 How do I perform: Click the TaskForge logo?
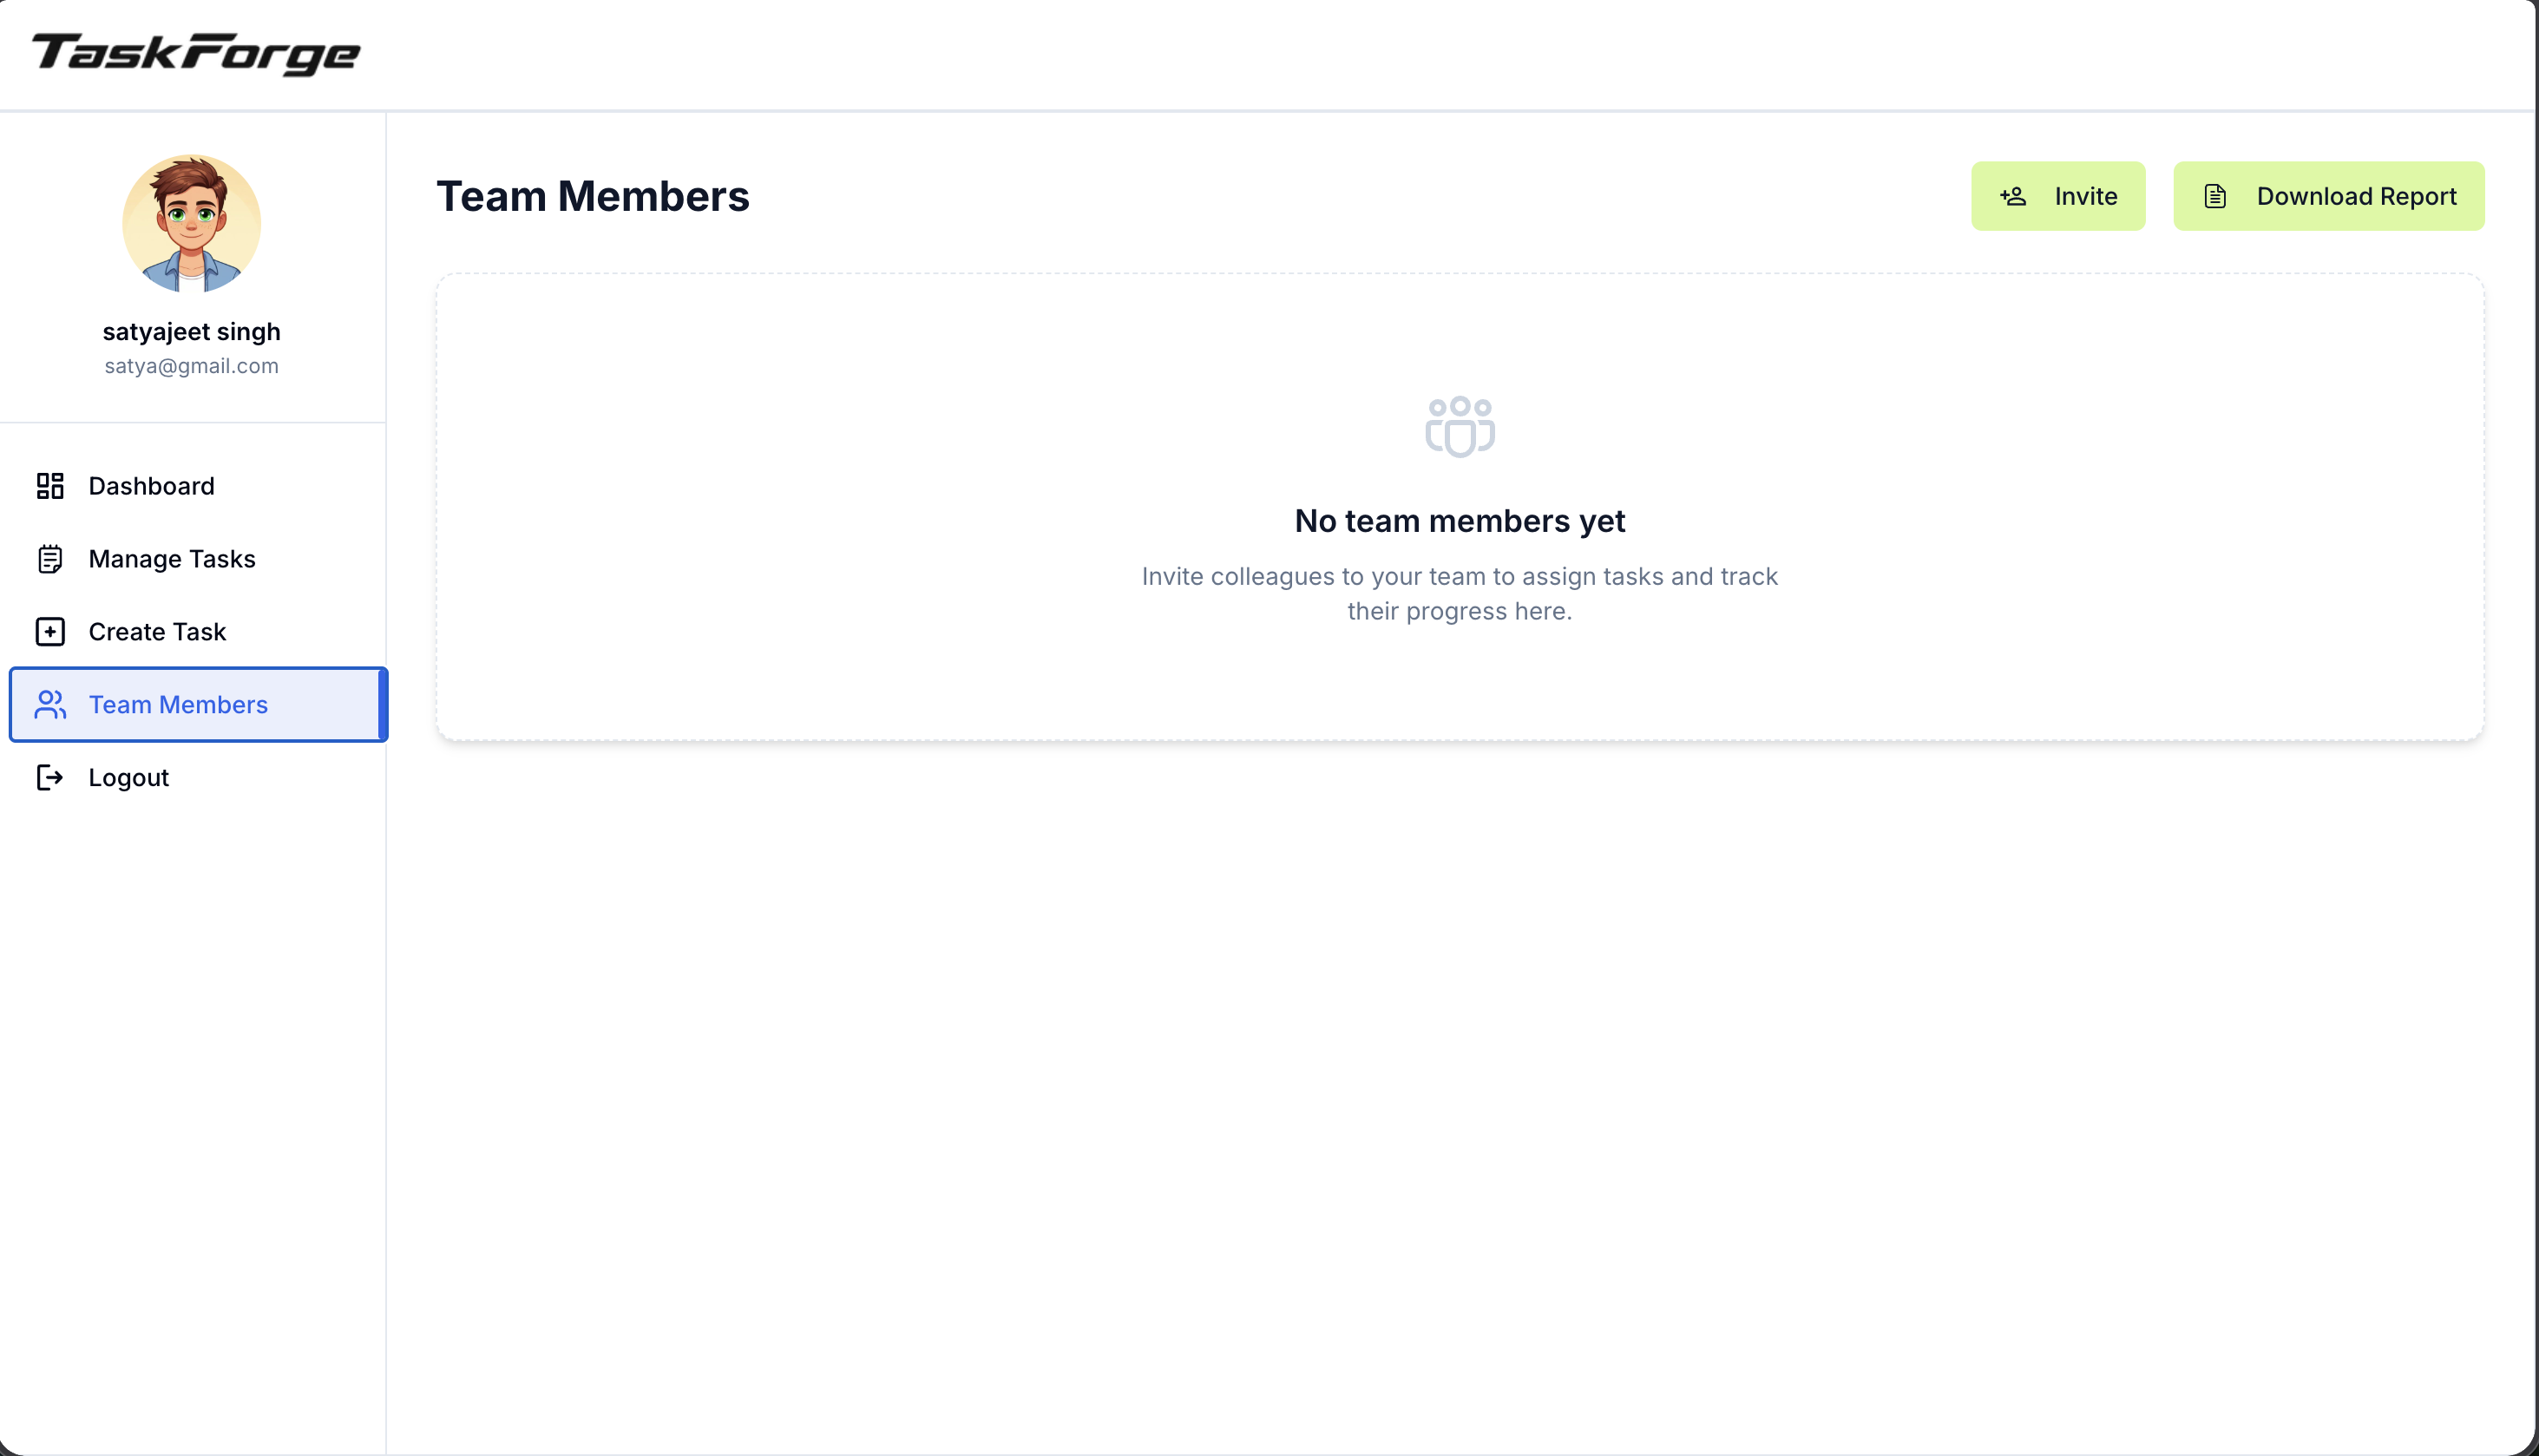pos(196,53)
